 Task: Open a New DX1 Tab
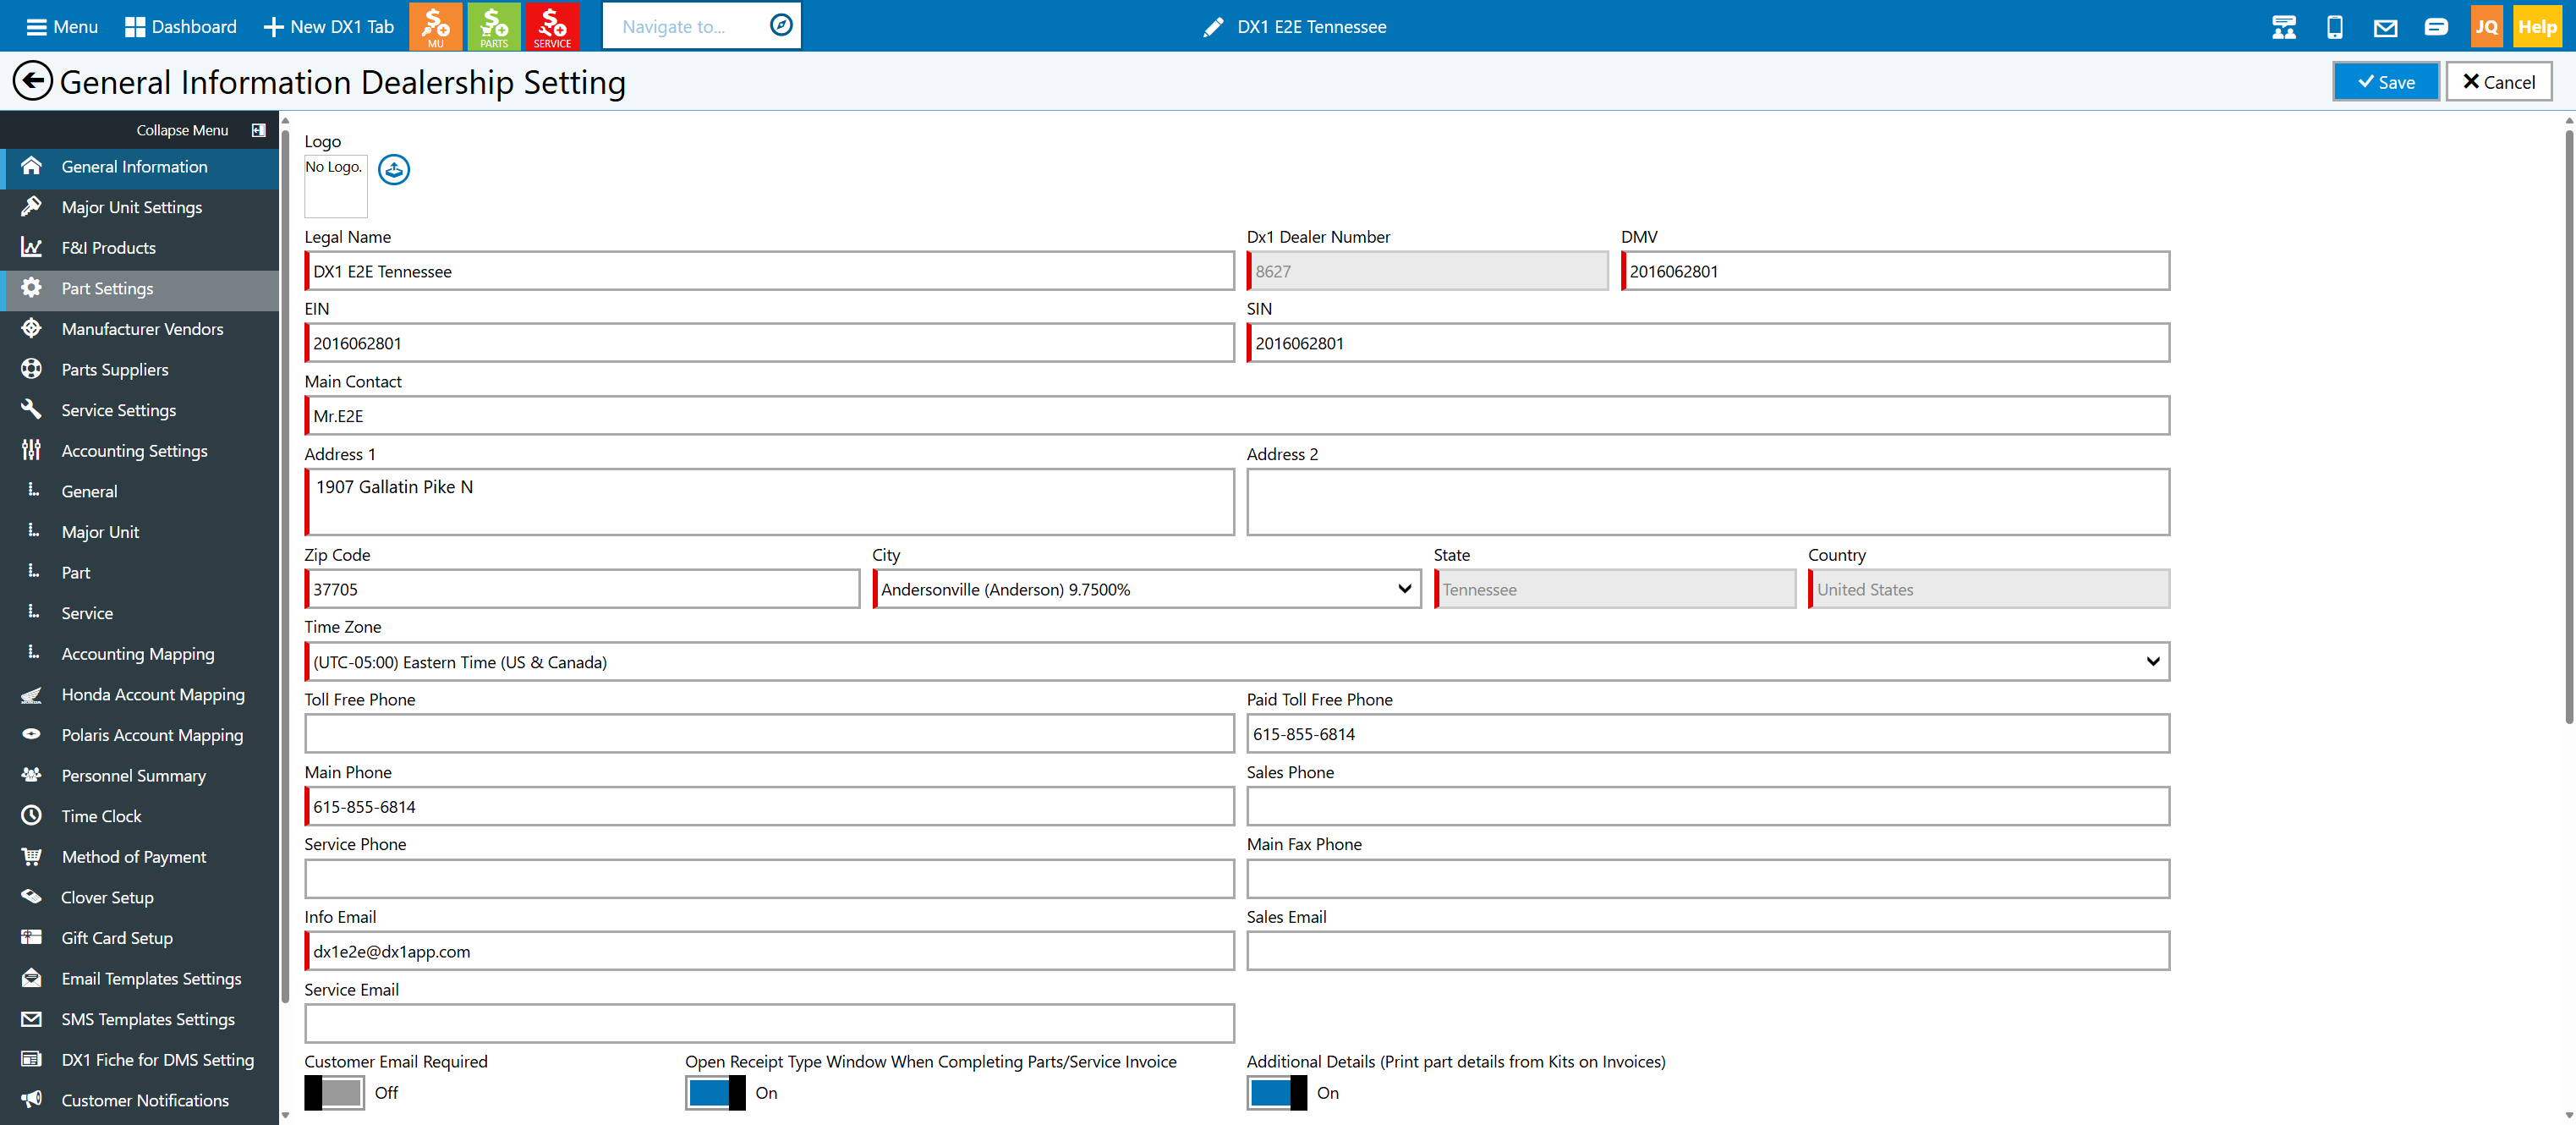pyautogui.click(x=328, y=27)
